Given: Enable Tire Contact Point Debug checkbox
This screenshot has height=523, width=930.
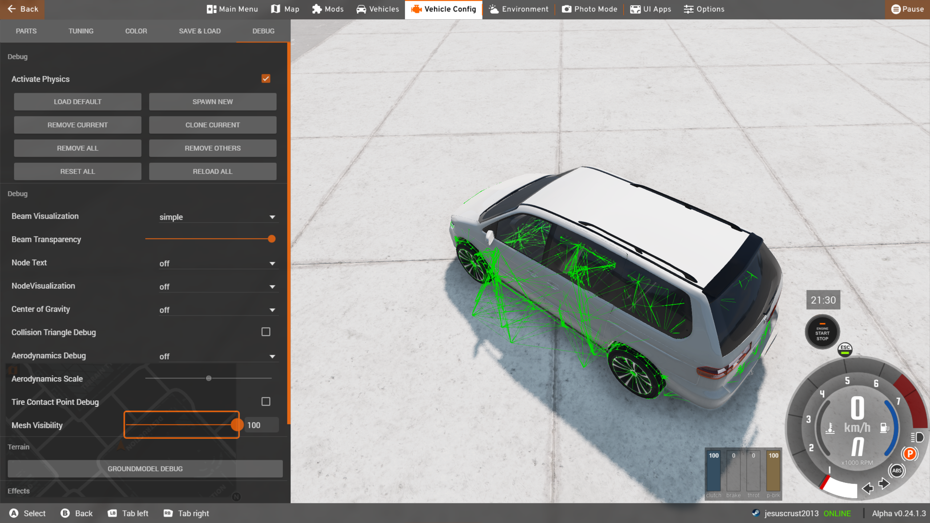Looking at the screenshot, I should [266, 402].
